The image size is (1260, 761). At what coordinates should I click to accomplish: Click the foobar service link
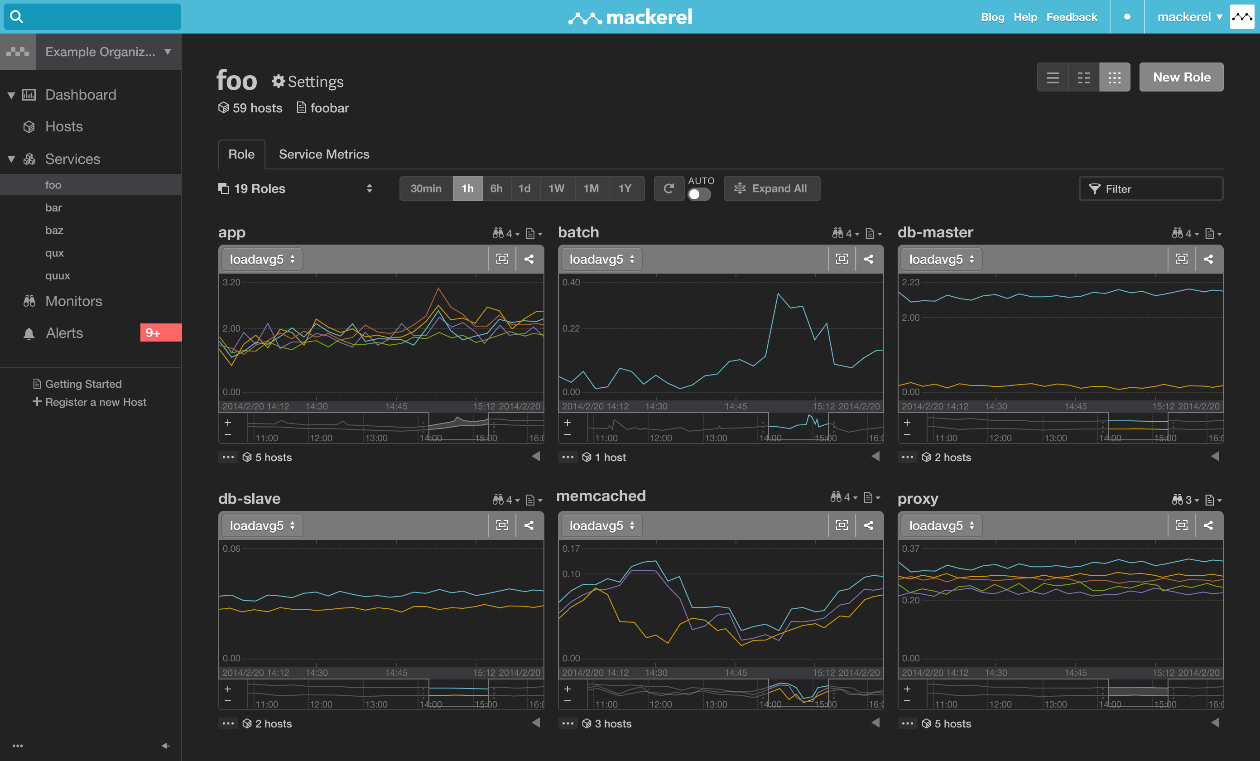pyautogui.click(x=330, y=107)
